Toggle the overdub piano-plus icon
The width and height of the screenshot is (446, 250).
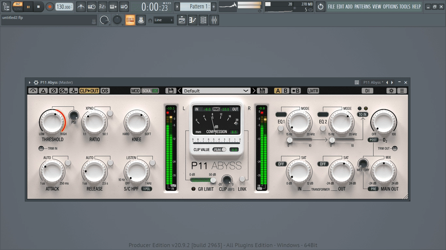(x=113, y=7)
